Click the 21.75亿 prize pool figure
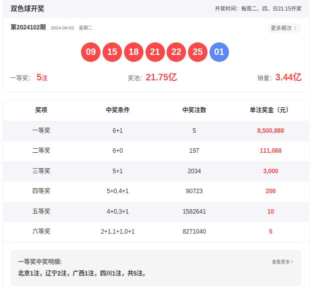This screenshot has width=310, height=288. tap(161, 77)
